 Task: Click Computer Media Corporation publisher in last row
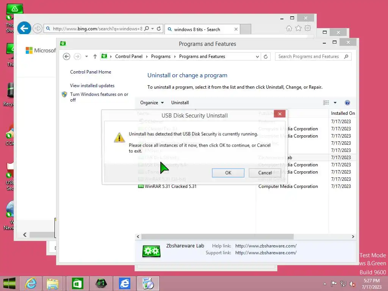pos(288,186)
